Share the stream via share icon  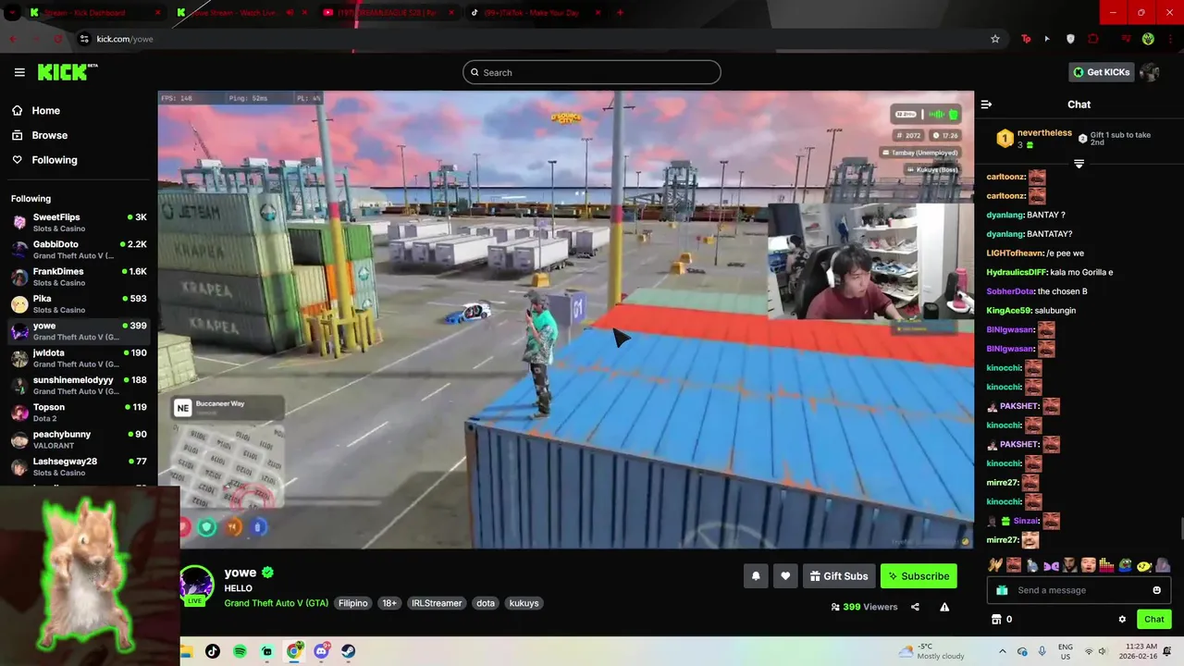click(x=915, y=607)
